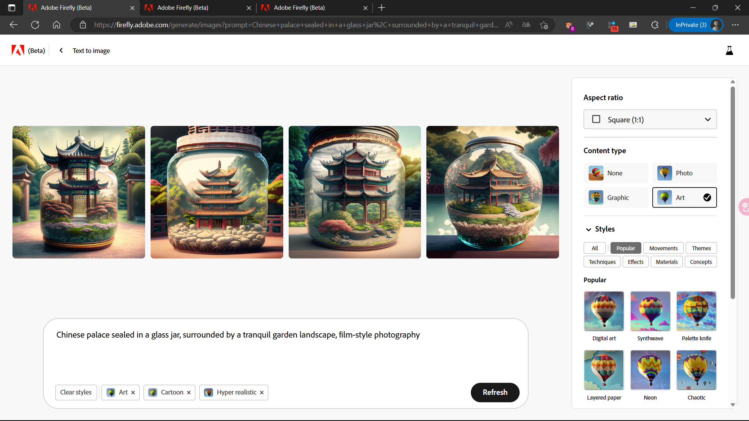The height and width of the screenshot is (421, 749).
Task: Open the beaker labs icon
Action: (x=729, y=50)
